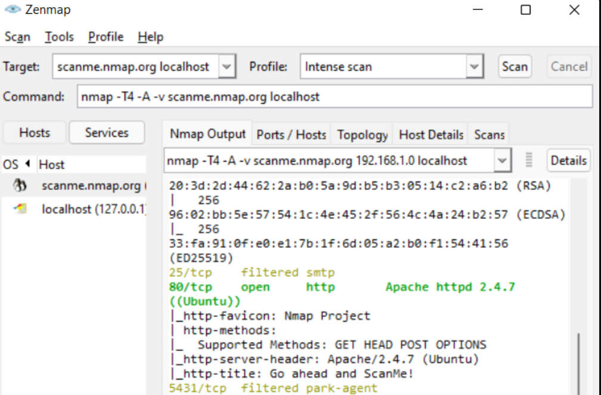Switch to the Scans tab
This screenshot has height=395, width=601.
click(489, 135)
